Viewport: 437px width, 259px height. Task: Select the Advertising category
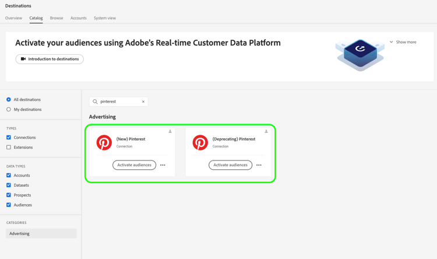pos(41,233)
